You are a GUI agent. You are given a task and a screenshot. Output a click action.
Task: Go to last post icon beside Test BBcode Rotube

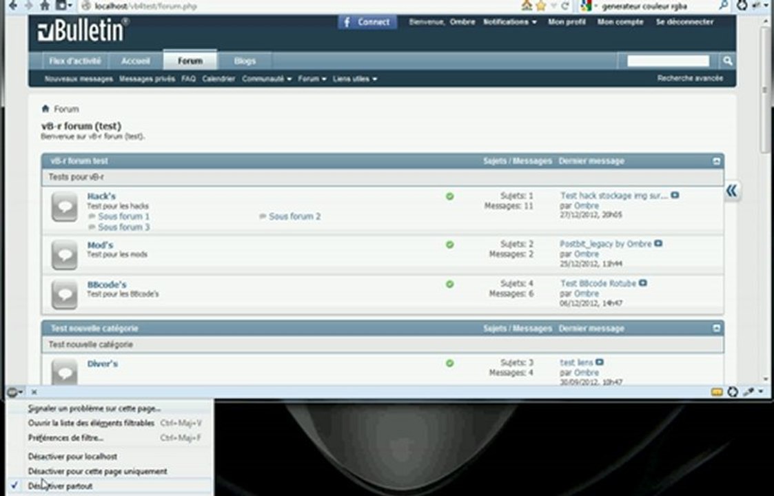click(x=642, y=283)
